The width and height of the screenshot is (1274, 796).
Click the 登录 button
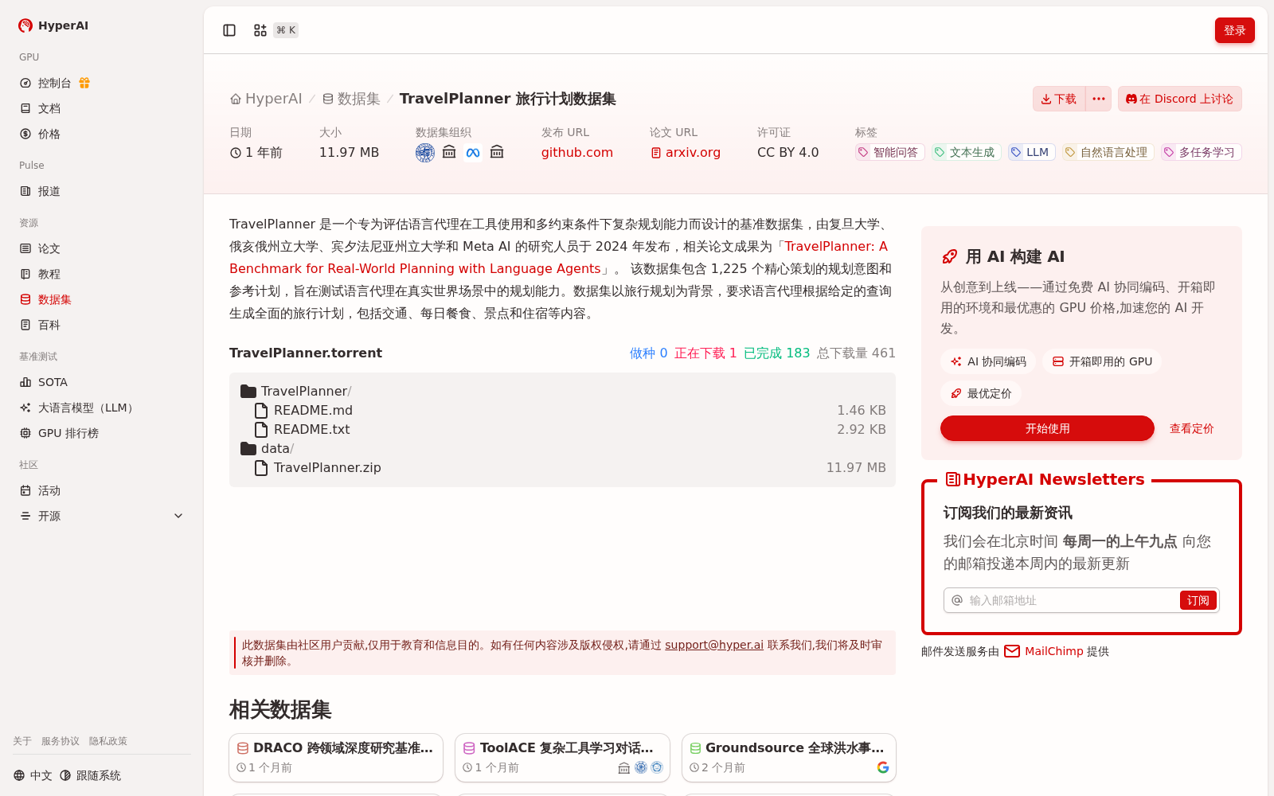(1234, 30)
